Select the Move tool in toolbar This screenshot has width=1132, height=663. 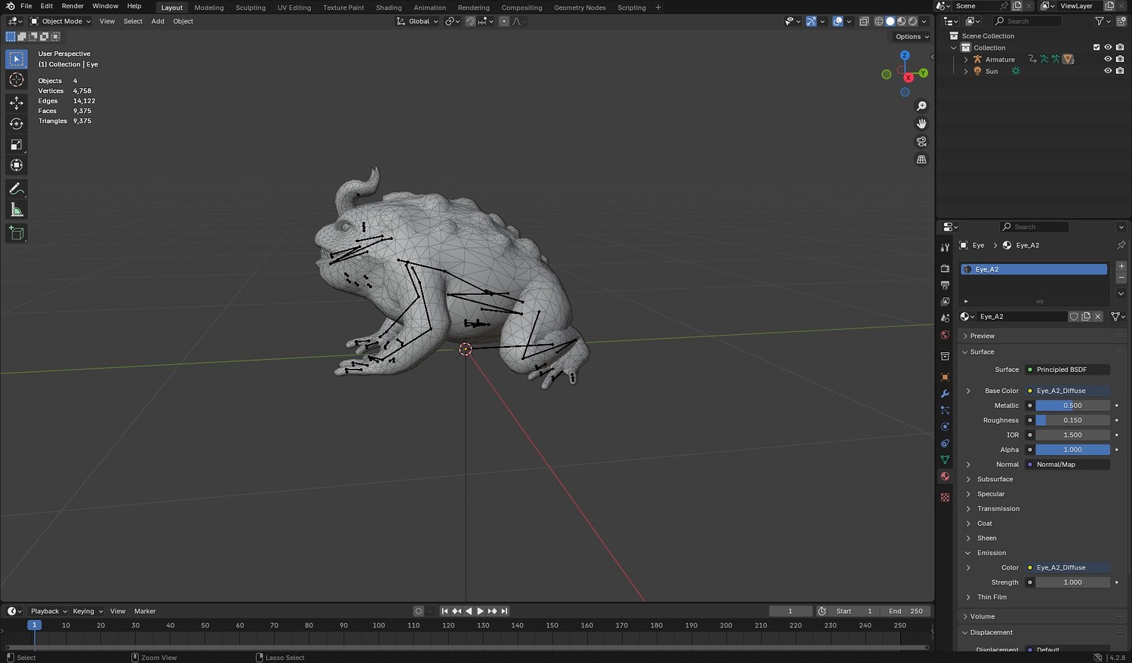[x=17, y=103]
